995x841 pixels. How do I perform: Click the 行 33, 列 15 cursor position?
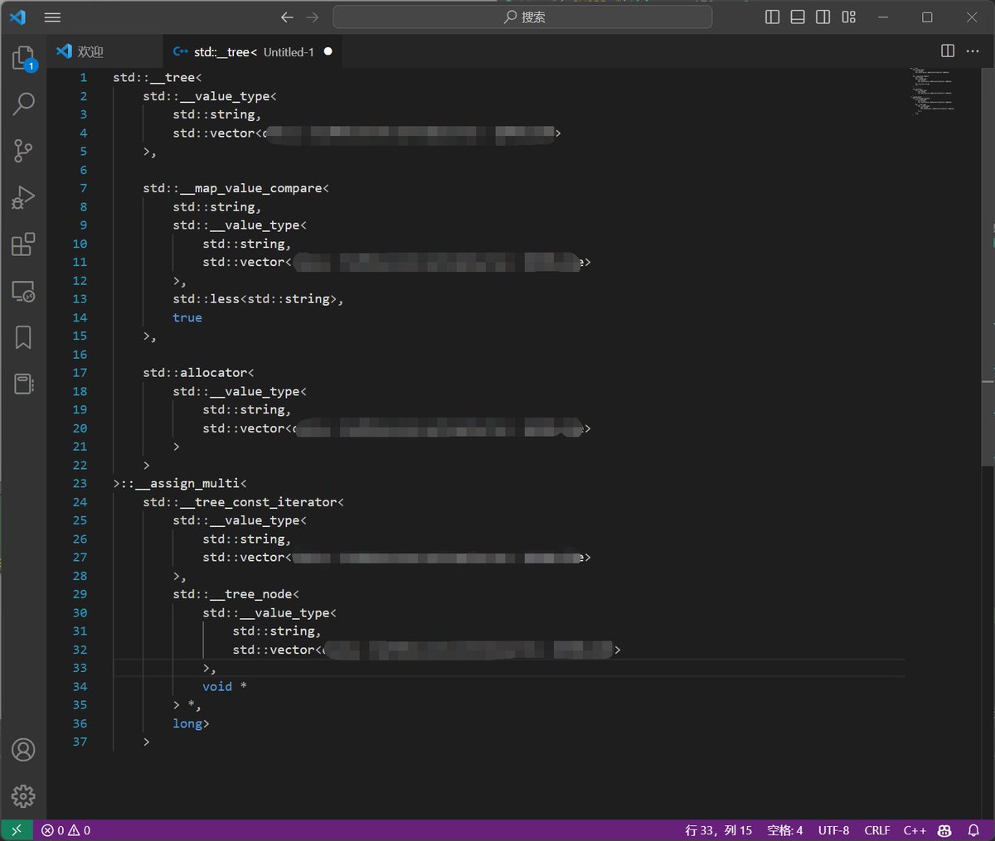point(718,830)
